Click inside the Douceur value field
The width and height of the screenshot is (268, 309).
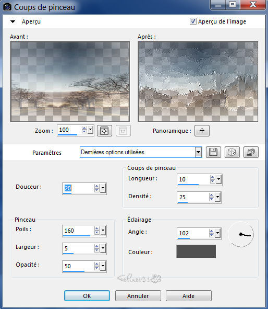tap(78, 188)
